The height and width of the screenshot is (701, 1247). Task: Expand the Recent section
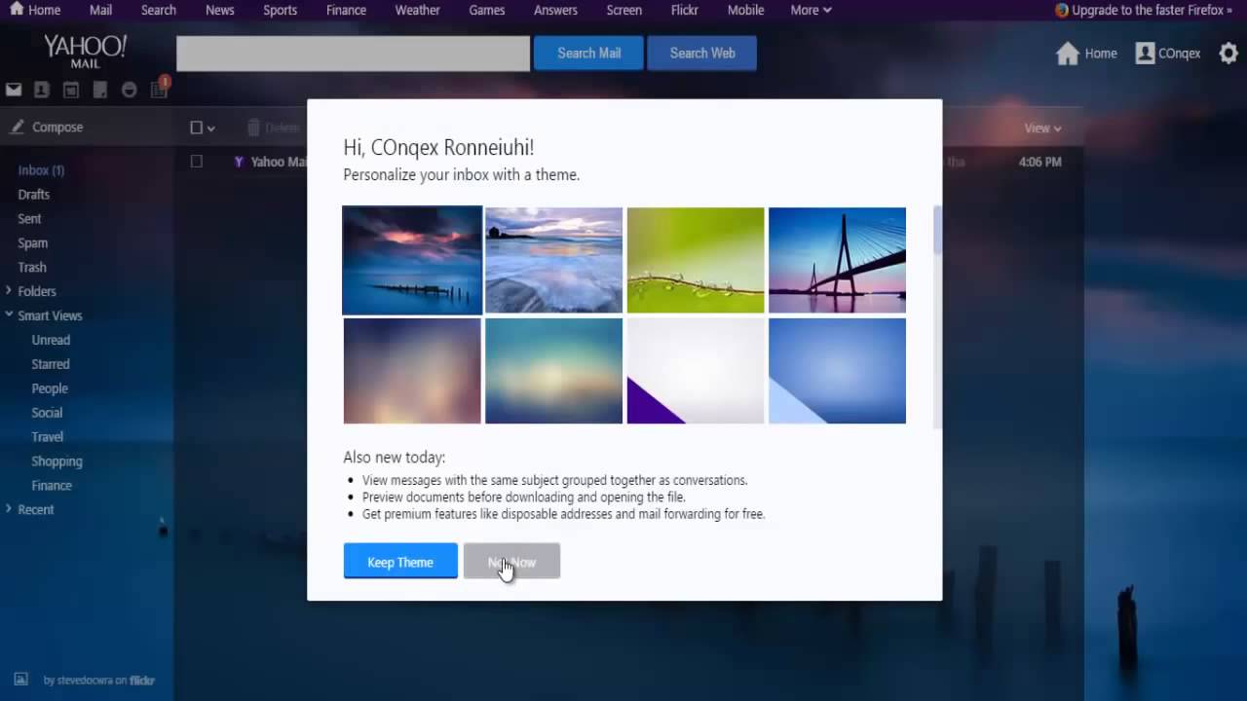click(9, 508)
